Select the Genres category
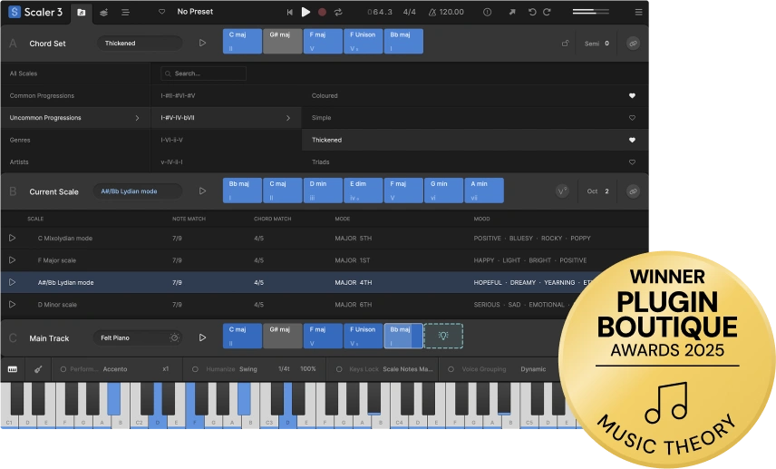Screen dimensions: 776x469 pyautogui.click(x=20, y=140)
